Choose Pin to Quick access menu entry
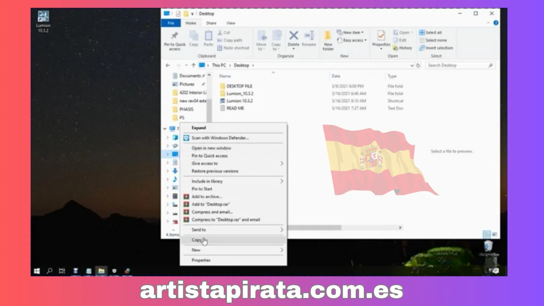Image resolution: width=544 pixels, height=306 pixels. click(233, 156)
